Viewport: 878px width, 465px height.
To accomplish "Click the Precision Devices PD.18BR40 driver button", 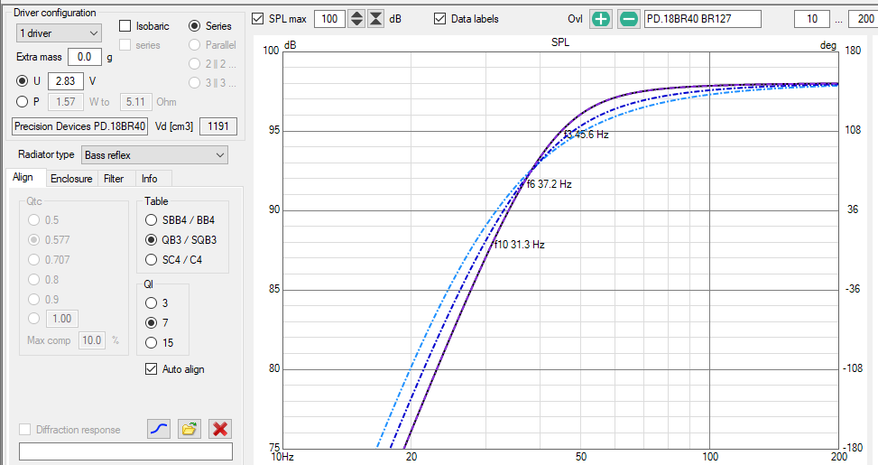I will tap(79, 126).
